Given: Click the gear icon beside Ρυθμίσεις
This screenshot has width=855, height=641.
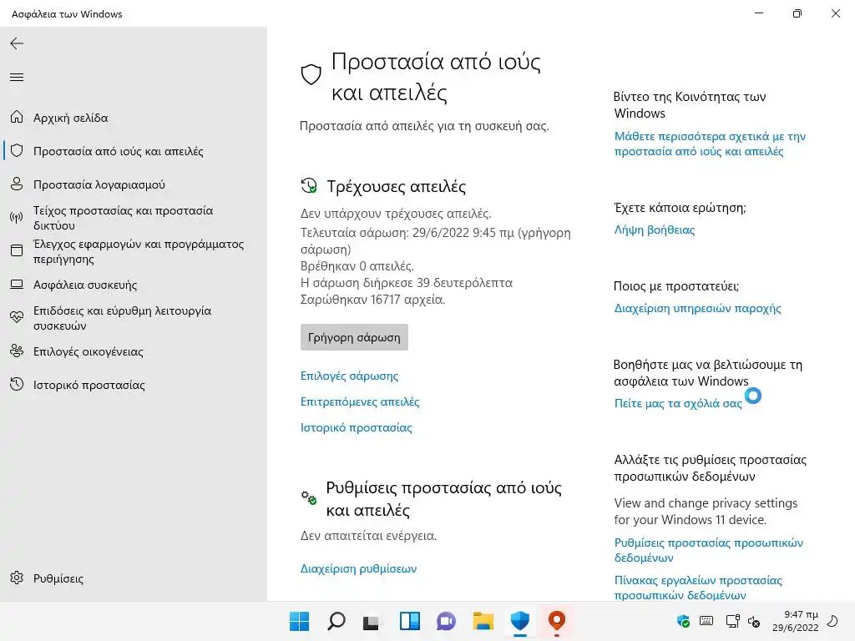Looking at the screenshot, I should coord(17,578).
